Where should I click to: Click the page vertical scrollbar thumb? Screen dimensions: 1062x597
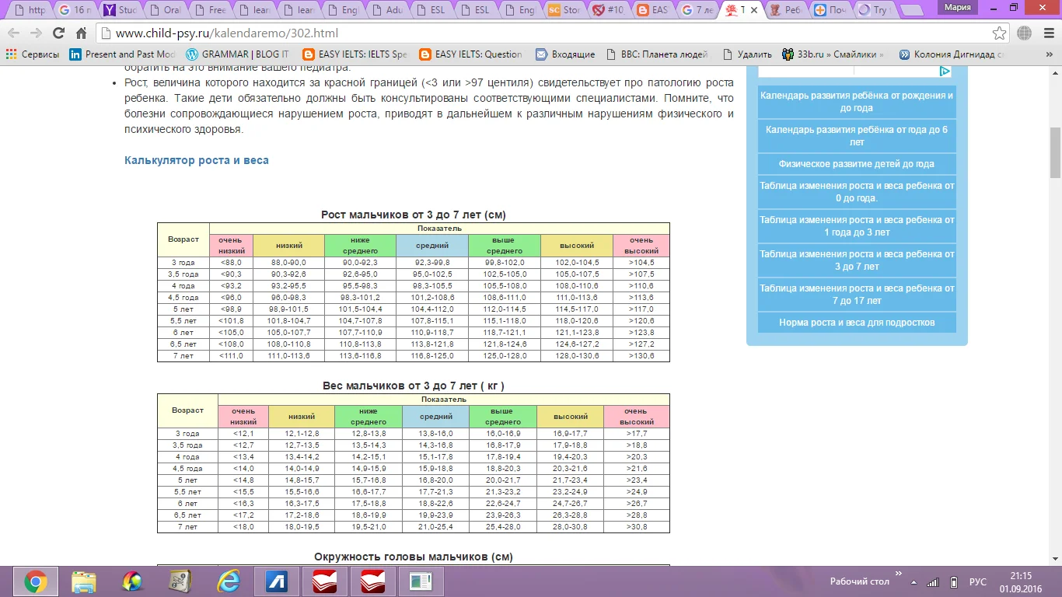[x=1055, y=153]
